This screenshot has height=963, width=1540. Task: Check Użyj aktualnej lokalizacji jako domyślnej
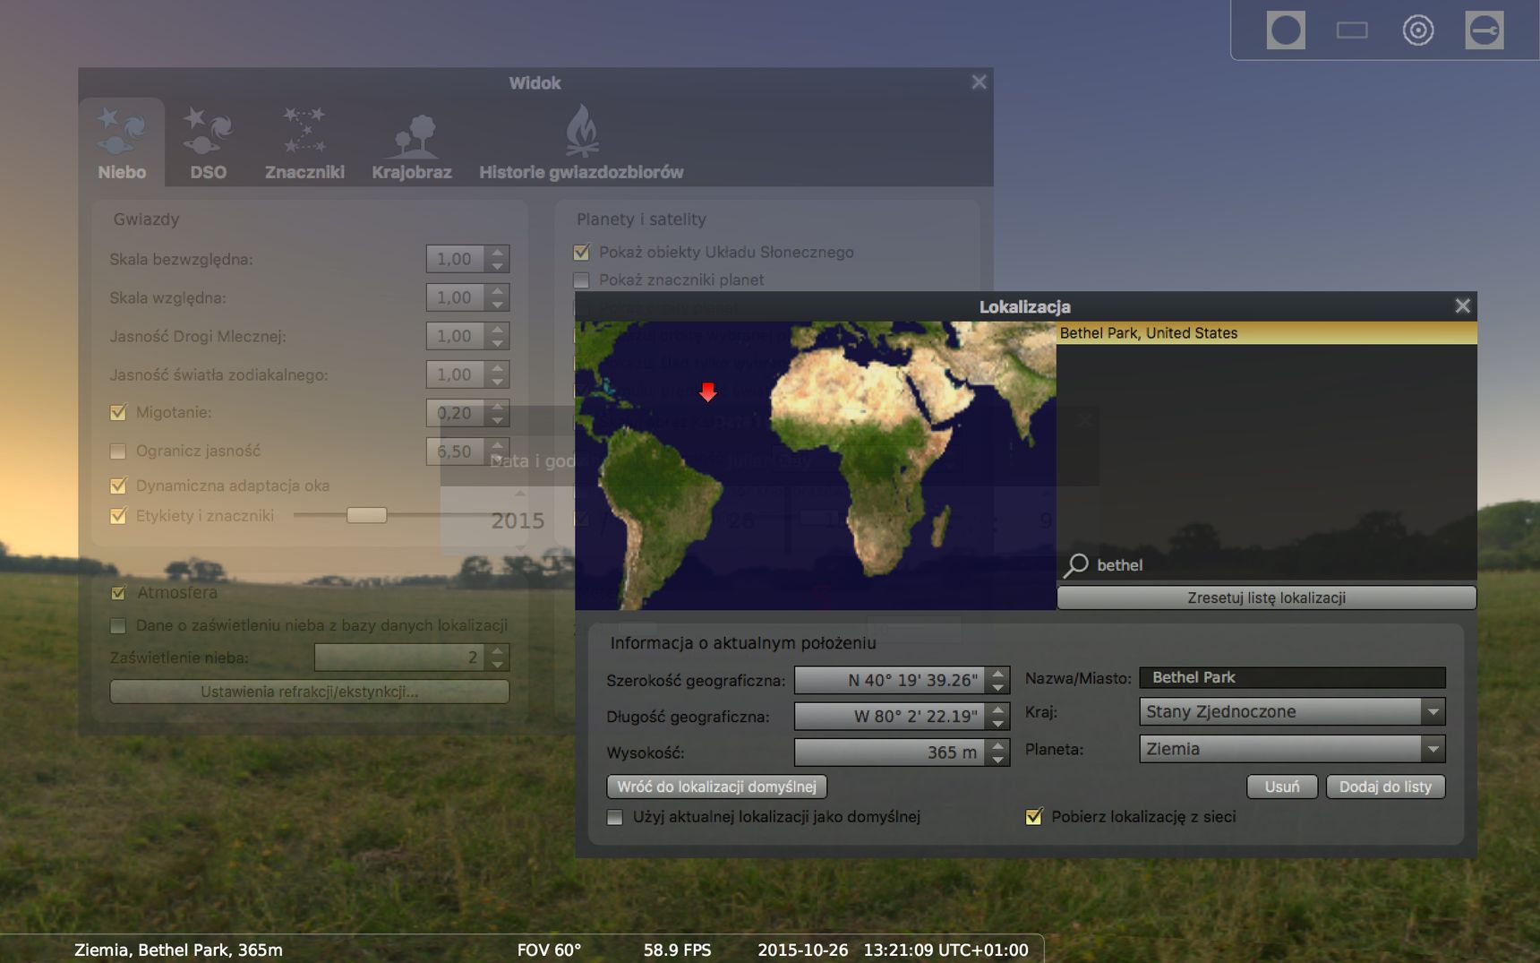pos(615,817)
